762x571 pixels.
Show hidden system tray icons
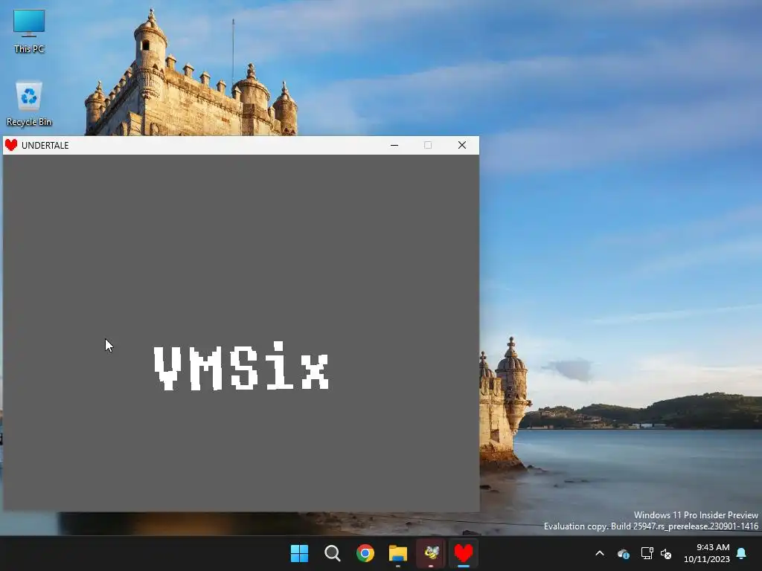[x=600, y=553]
